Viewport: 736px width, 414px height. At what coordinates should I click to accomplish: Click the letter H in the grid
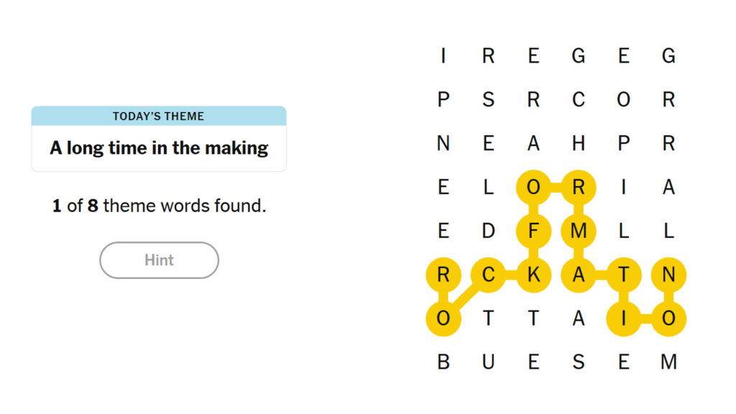click(579, 144)
